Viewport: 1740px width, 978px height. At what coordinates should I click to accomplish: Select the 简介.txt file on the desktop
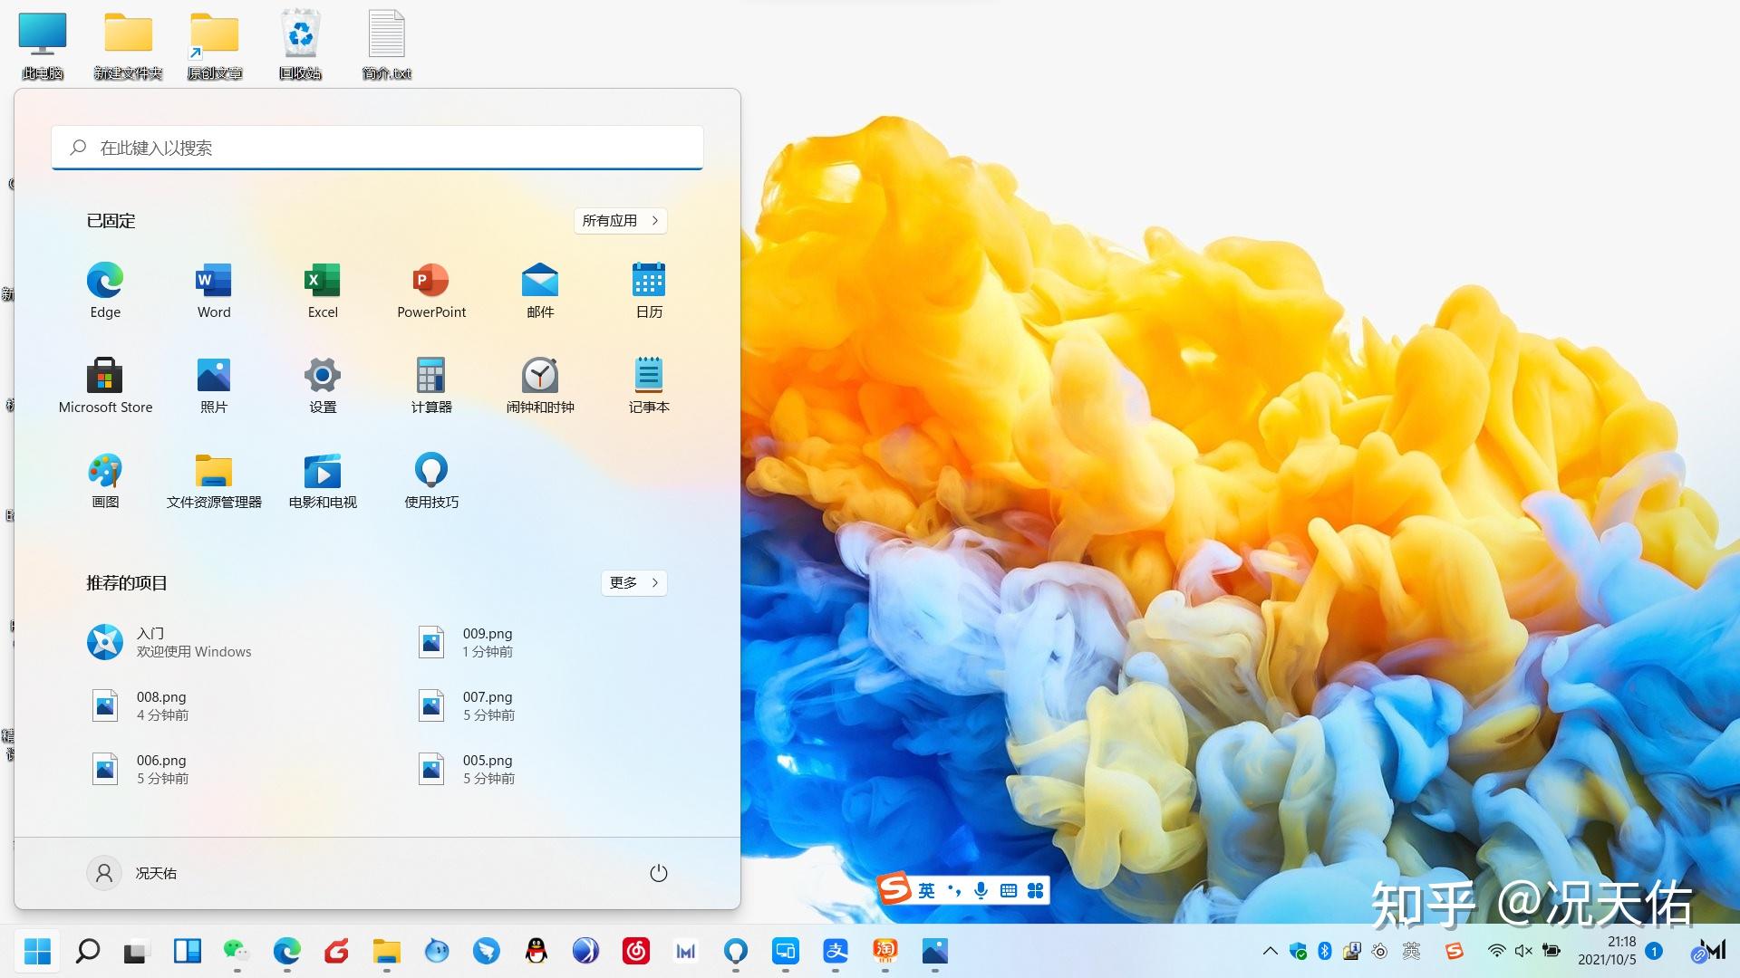coord(387,45)
